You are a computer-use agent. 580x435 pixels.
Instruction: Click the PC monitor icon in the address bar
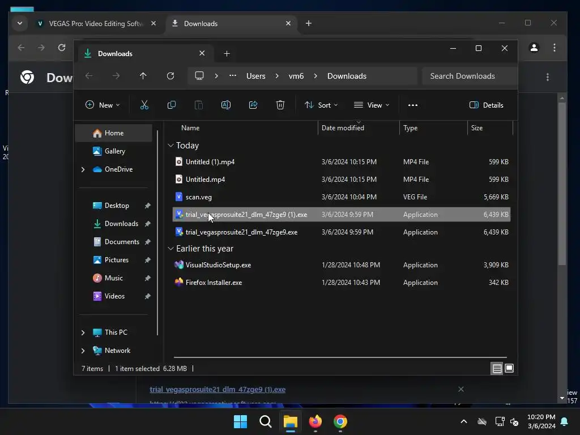click(x=199, y=76)
